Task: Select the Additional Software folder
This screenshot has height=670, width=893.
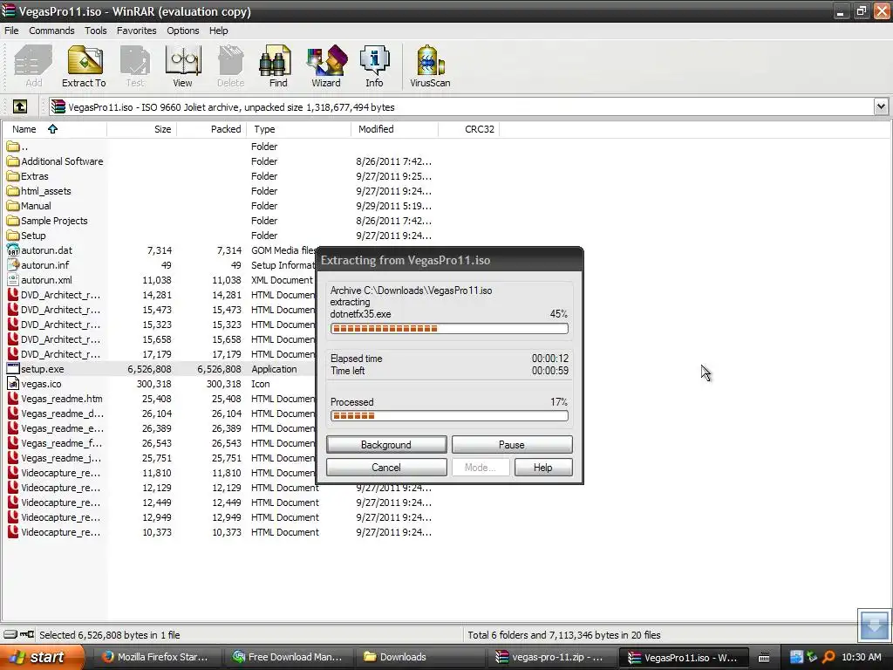Action: click(x=55, y=161)
